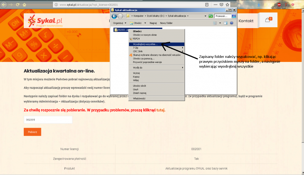
Task: Open Explorer help with the question mark icon
Action: click(232, 23)
